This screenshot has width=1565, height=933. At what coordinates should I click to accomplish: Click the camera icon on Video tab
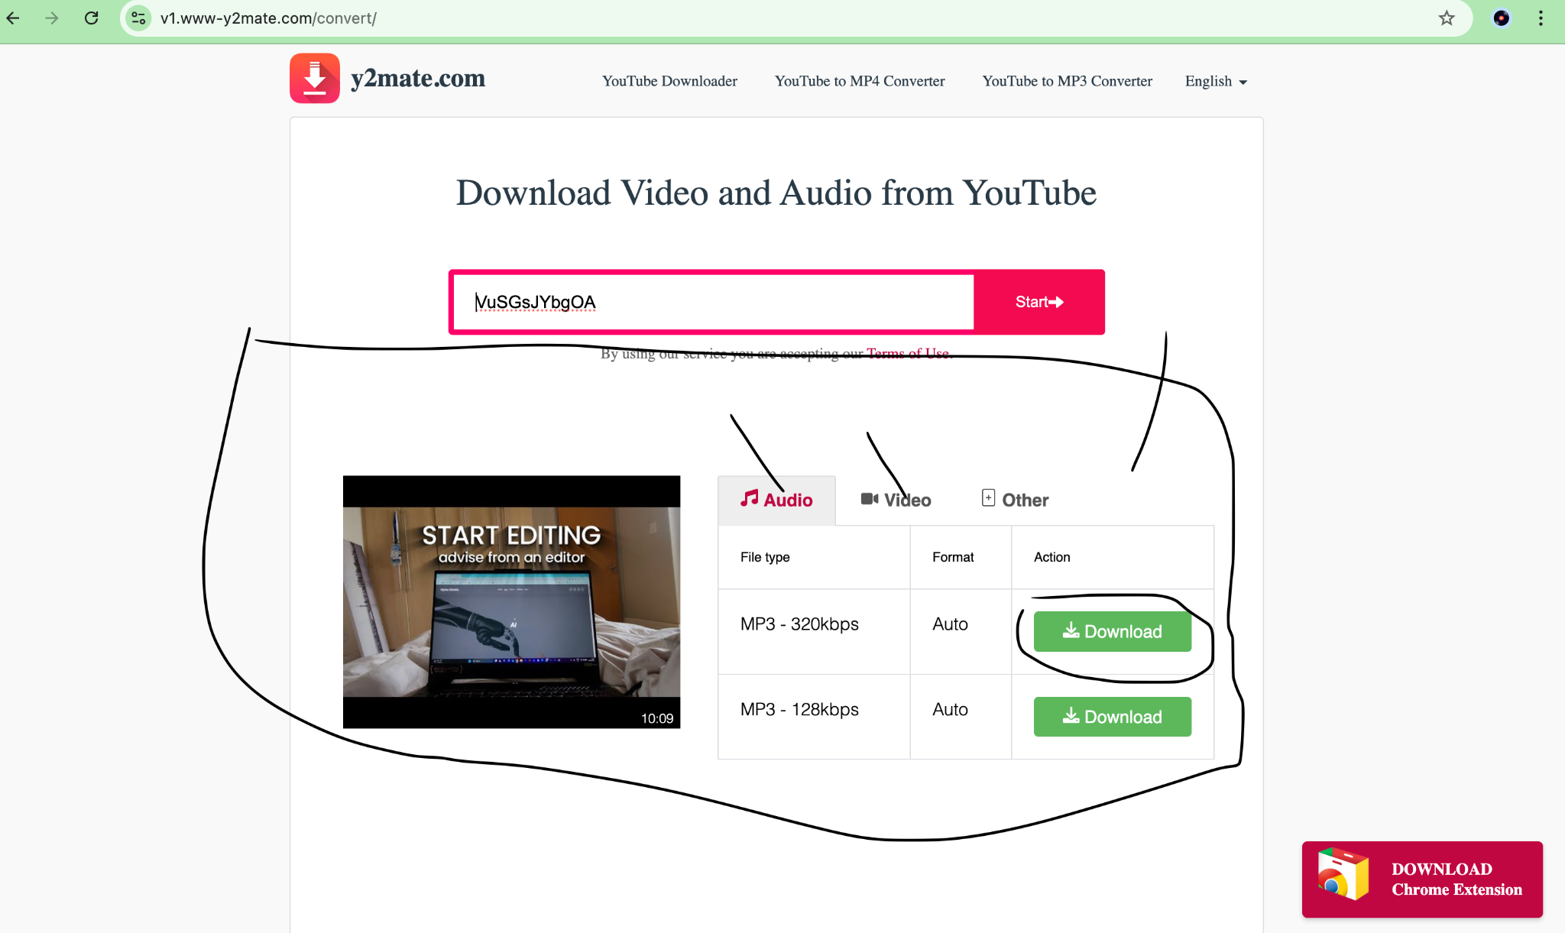pyautogui.click(x=870, y=499)
